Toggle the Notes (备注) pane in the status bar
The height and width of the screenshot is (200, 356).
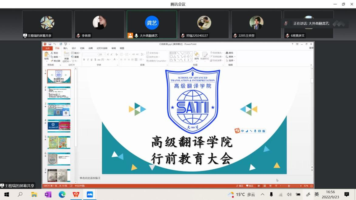coord(240,186)
